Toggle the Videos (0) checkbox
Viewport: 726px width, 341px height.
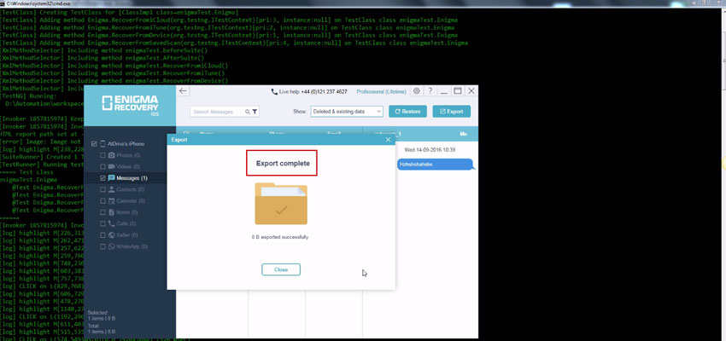click(102, 166)
